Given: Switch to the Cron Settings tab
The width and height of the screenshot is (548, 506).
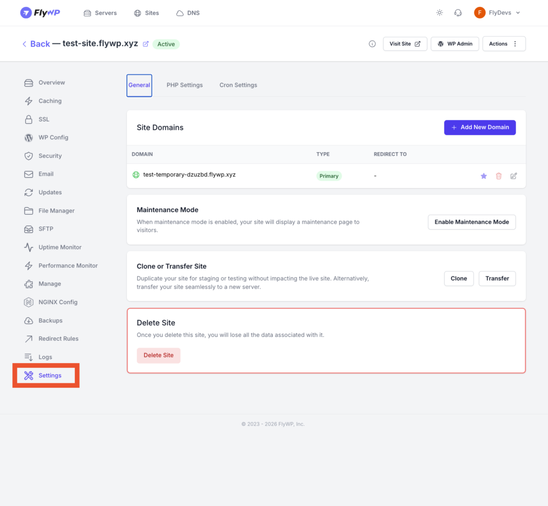Looking at the screenshot, I should click(238, 85).
